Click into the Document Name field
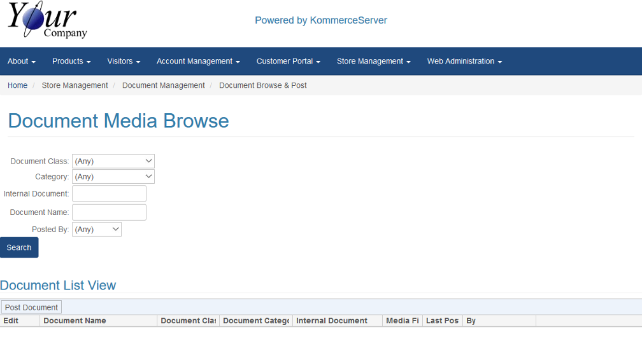Screen dimensions: 642x353 pyautogui.click(x=109, y=212)
